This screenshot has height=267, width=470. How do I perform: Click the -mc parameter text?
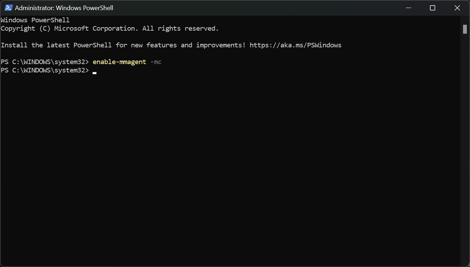click(x=156, y=62)
